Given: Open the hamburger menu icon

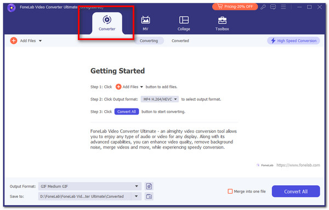Looking at the screenshot, I should click(x=283, y=7).
